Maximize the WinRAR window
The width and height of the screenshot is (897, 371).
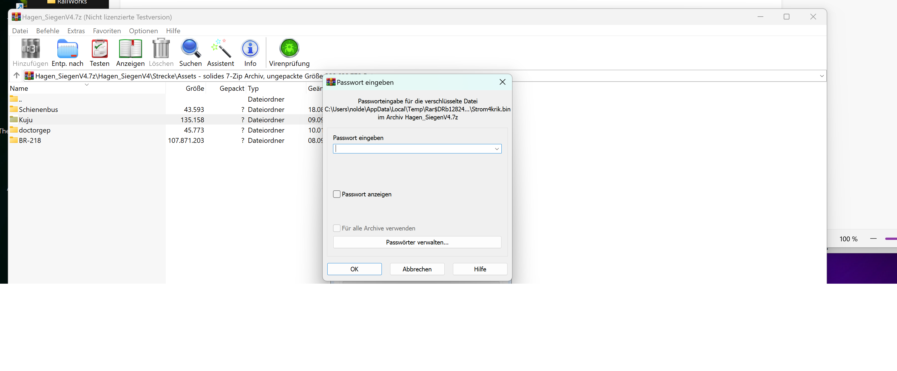pyautogui.click(x=786, y=17)
